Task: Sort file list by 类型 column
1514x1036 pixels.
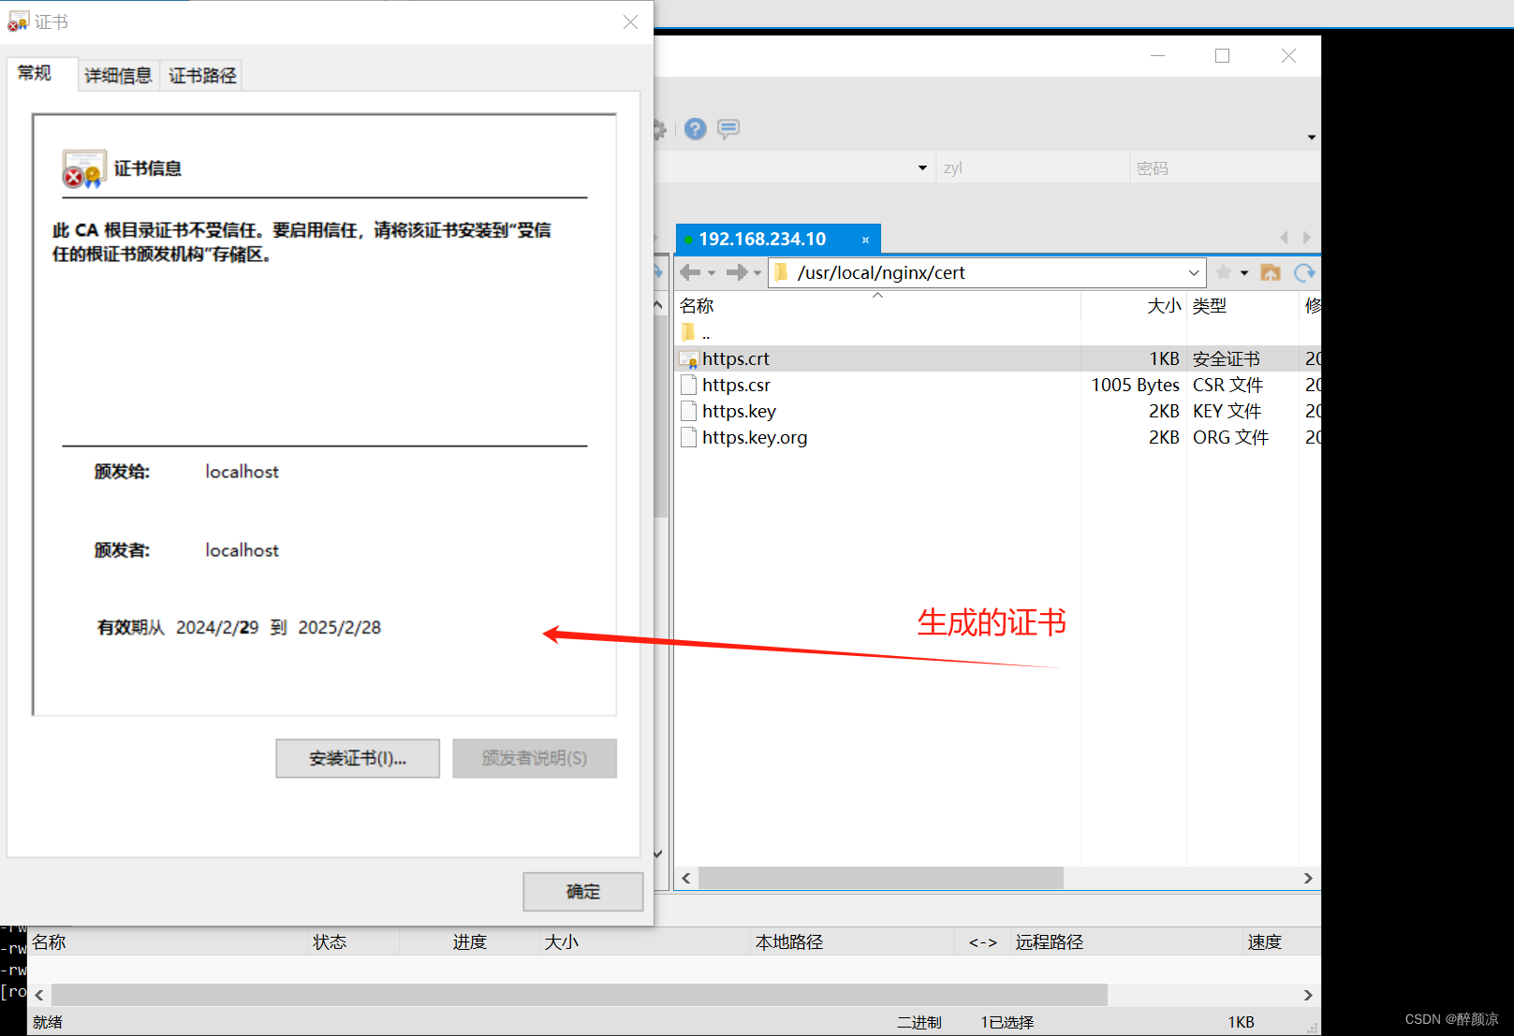Action: [1243, 306]
